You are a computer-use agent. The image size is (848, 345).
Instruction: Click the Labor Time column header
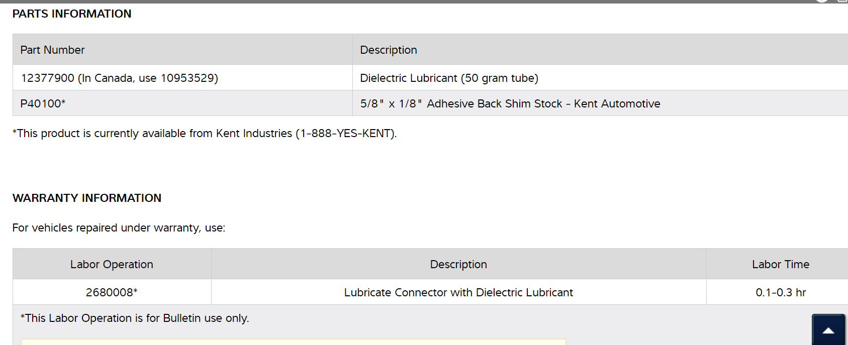coord(780,265)
